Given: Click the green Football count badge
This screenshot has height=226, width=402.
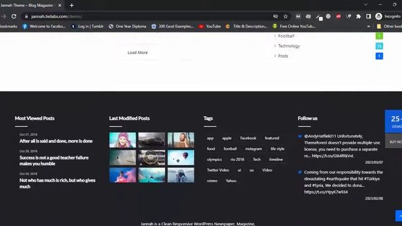Looking at the screenshot, I should pos(379,36).
